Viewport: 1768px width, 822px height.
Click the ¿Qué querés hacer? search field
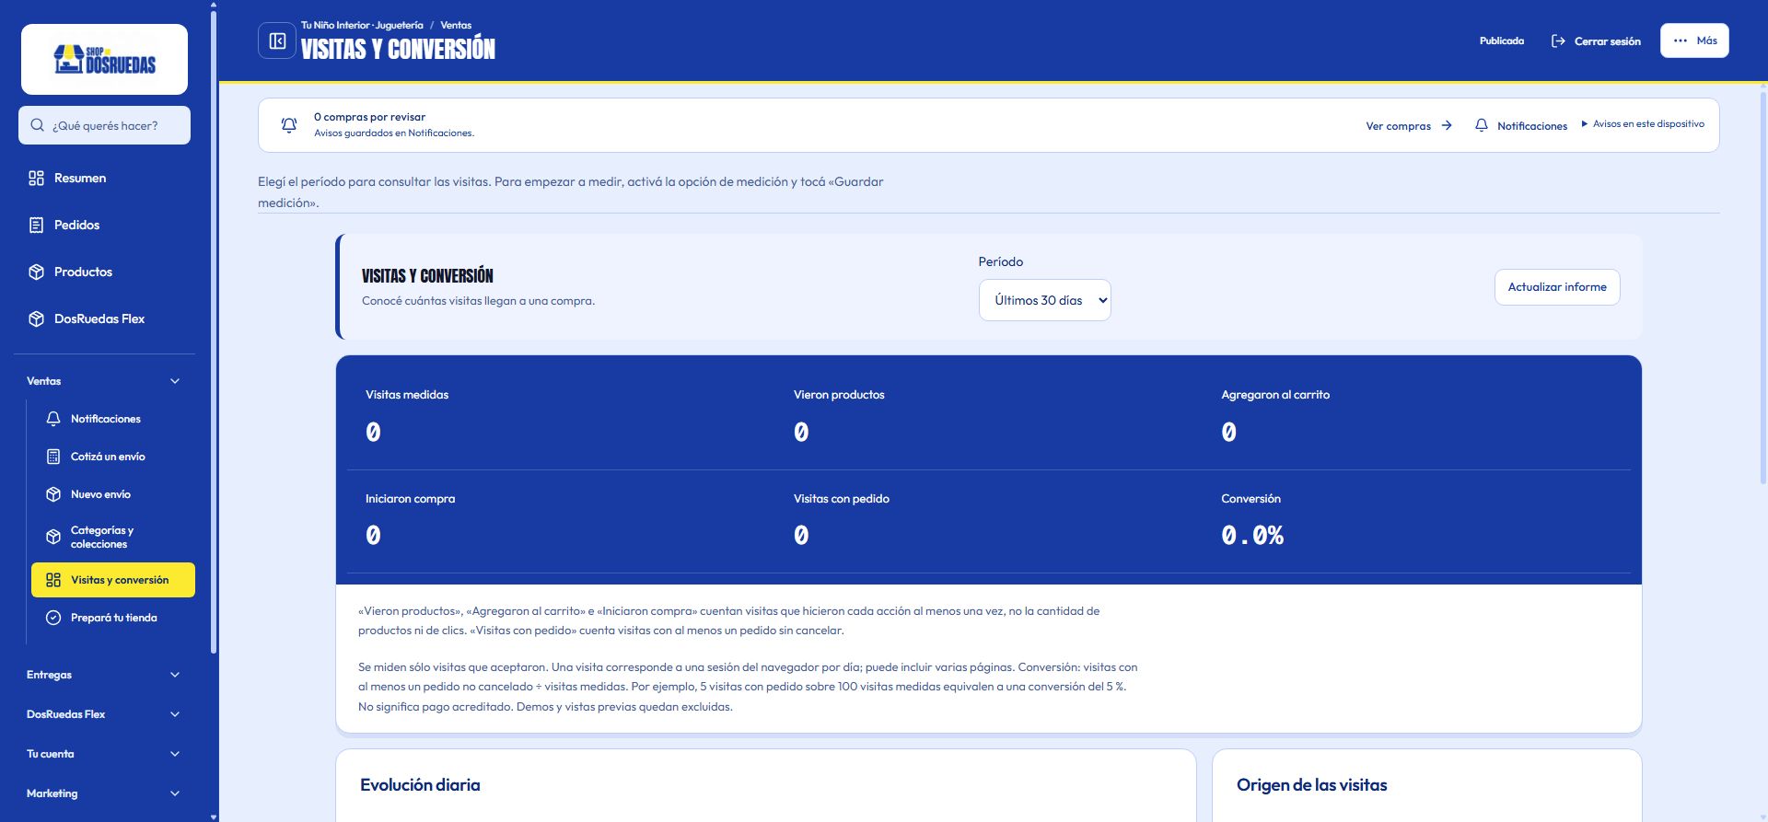pyautogui.click(x=104, y=125)
